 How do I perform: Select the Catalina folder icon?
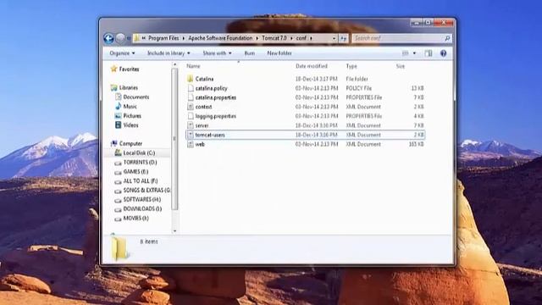click(x=190, y=79)
